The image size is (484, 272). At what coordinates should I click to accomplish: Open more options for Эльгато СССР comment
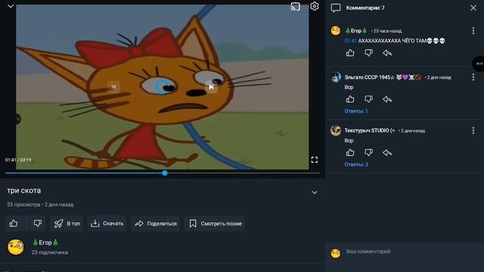(x=473, y=77)
